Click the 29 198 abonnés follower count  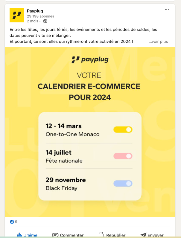point(40,16)
